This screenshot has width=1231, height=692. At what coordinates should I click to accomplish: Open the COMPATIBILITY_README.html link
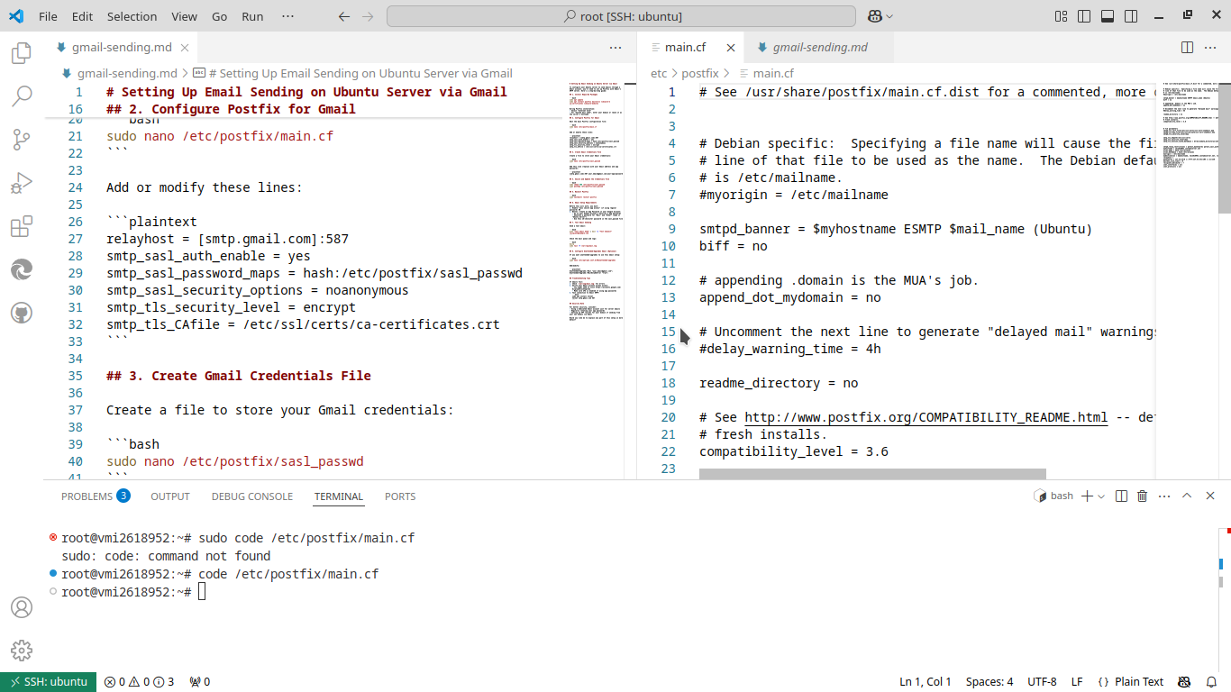pyautogui.click(x=926, y=417)
